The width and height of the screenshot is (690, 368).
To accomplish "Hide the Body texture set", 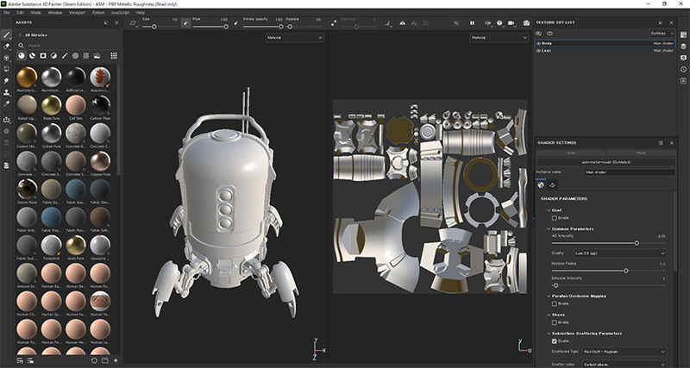I will tap(539, 43).
